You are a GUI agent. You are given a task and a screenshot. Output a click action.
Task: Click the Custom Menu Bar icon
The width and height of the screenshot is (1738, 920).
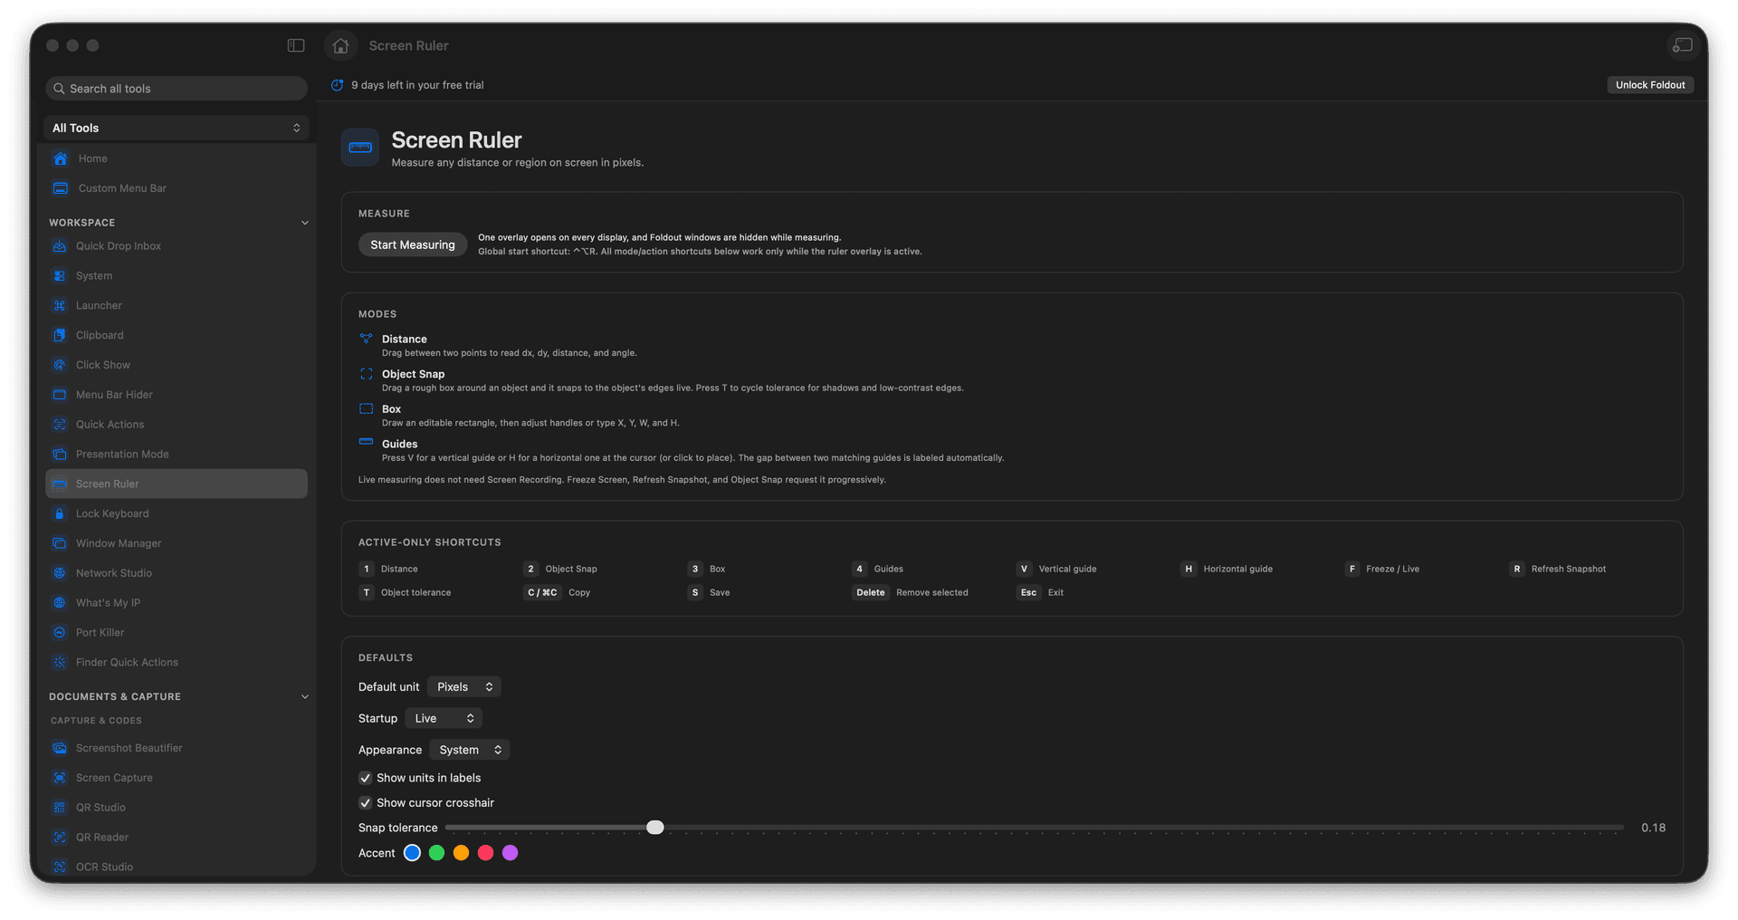point(61,188)
